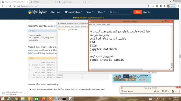
Task: Open the Chrome extensions puzzle icon
Action: (164, 6)
